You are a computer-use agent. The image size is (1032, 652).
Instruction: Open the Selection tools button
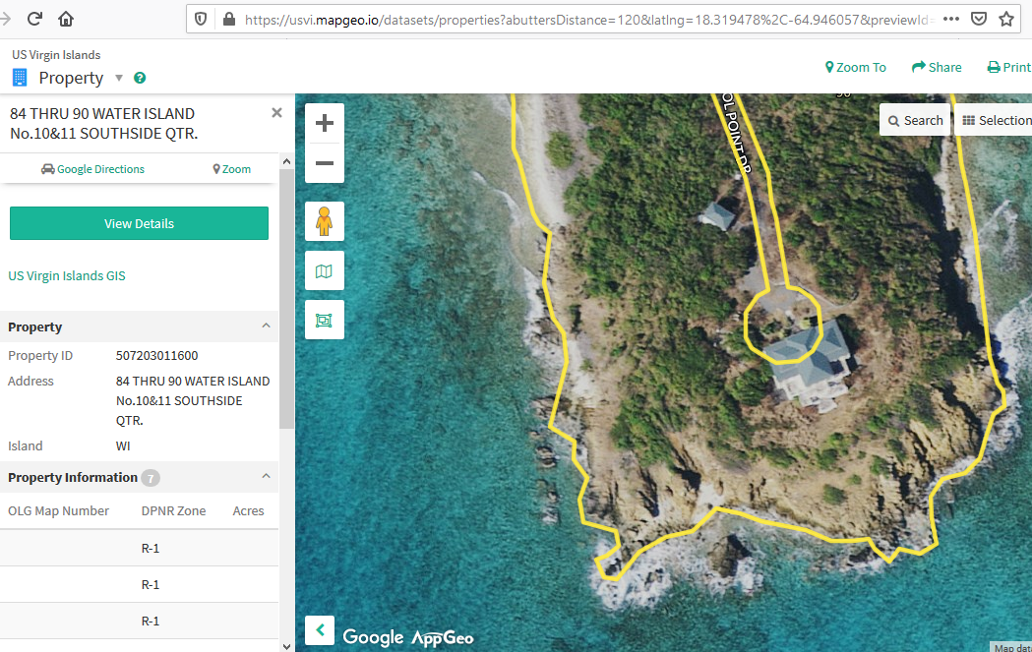(995, 120)
